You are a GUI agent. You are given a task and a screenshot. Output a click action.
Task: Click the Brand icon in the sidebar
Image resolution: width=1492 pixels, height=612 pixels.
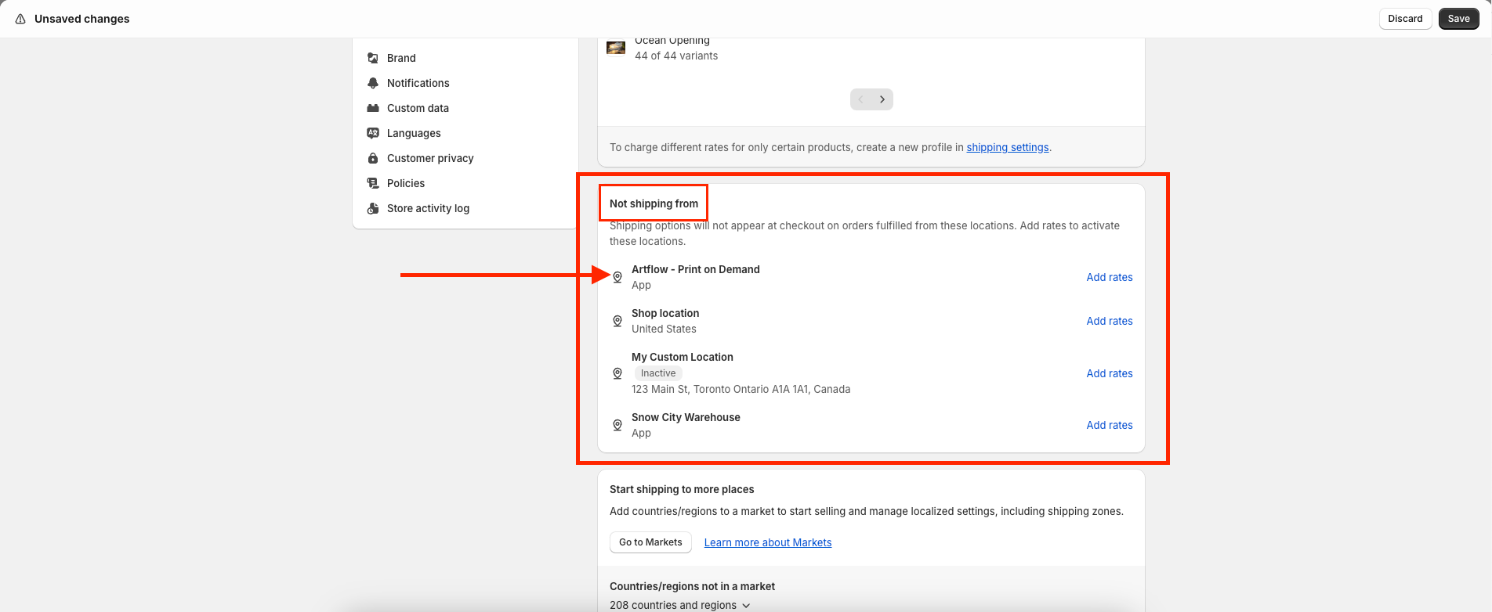pos(373,58)
